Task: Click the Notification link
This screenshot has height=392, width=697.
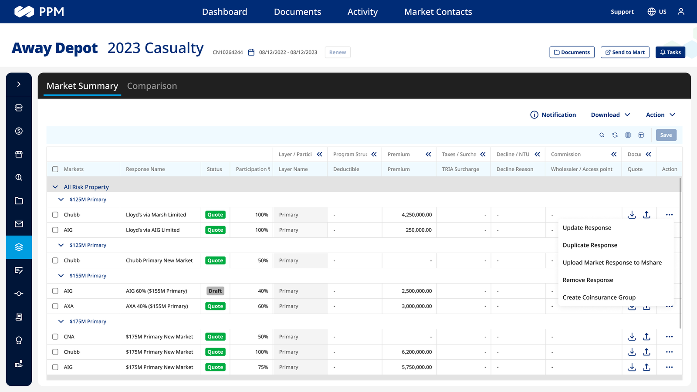Action: [553, 115]
